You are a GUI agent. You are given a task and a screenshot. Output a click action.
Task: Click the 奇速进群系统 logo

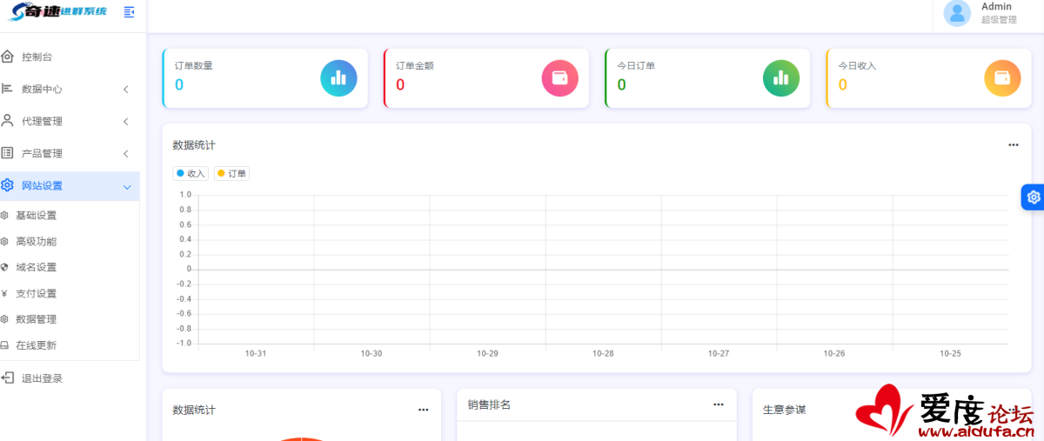tap(58, 12)
